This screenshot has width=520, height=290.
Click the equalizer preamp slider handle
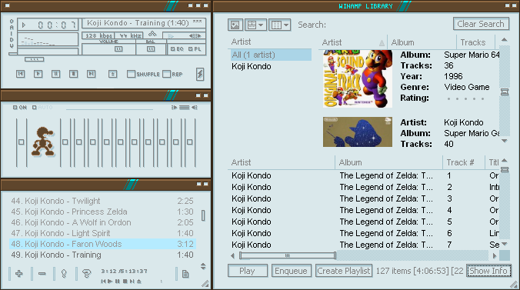[22, 142]
